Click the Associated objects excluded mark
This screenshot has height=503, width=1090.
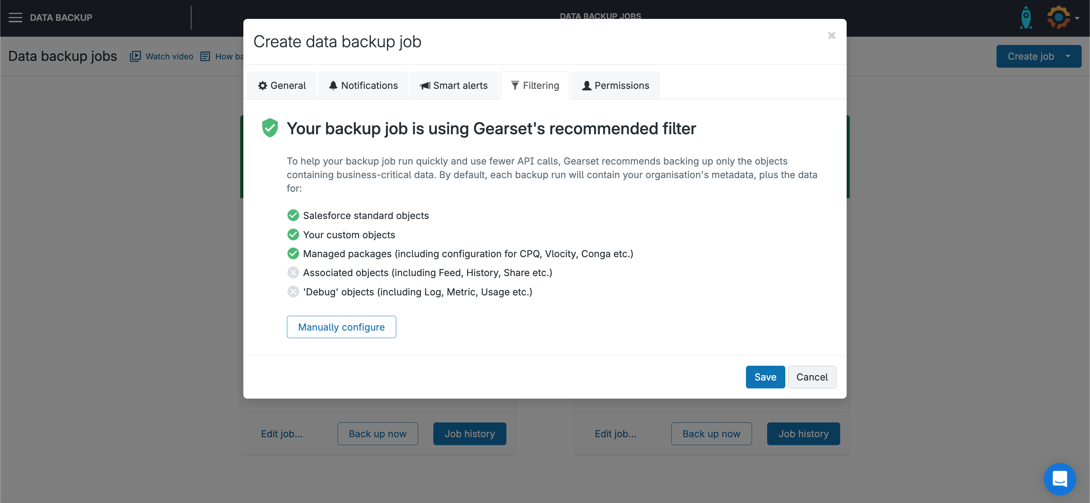point(293,273)
